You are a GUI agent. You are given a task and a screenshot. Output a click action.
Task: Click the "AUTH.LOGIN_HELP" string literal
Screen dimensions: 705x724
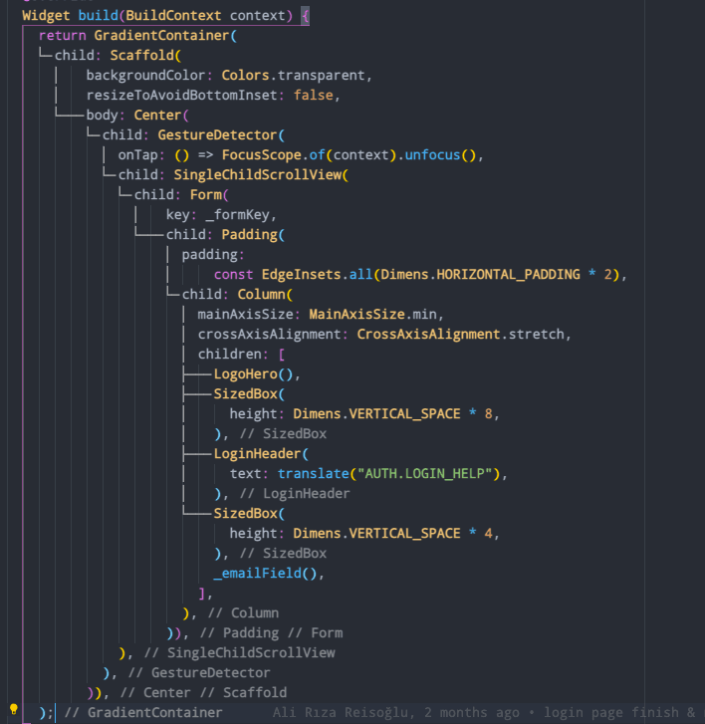pos(425,473)
